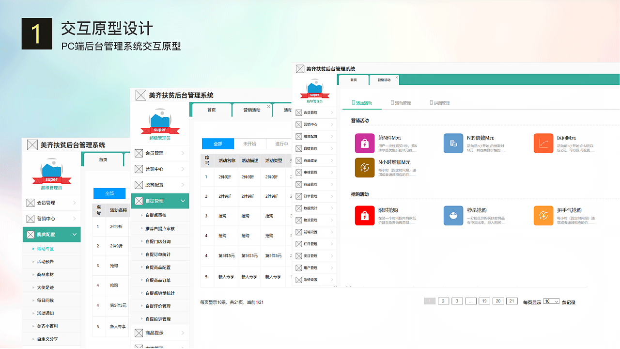Click the red flash icon for 限时抢购
The height and width of the screenshot is (349, 620).
(365, 216)
